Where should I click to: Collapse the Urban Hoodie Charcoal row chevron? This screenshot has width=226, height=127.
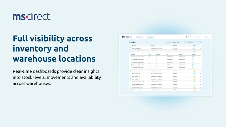(x=201, y=51)
